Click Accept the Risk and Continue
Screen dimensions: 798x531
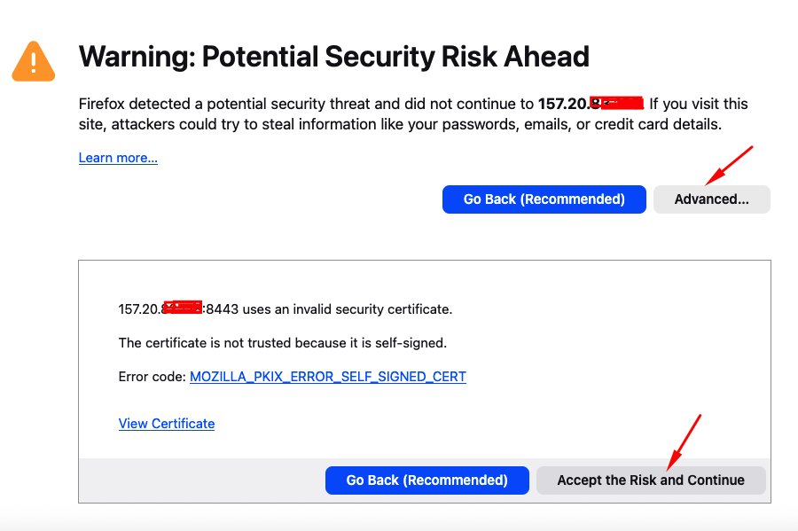pos(651,480)
